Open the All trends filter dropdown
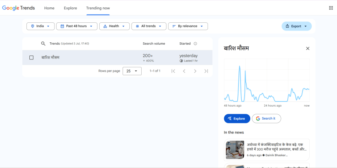This screenshot has width=337, height=168. click(x=149, y=26)
